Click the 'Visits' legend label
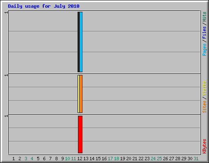 (x=204, y=88)
